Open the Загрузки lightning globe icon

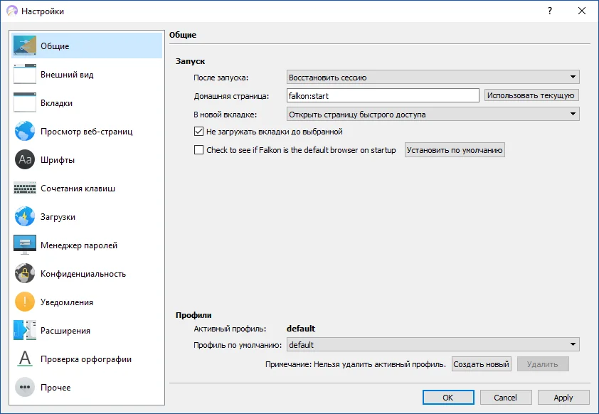coord(25,216)
